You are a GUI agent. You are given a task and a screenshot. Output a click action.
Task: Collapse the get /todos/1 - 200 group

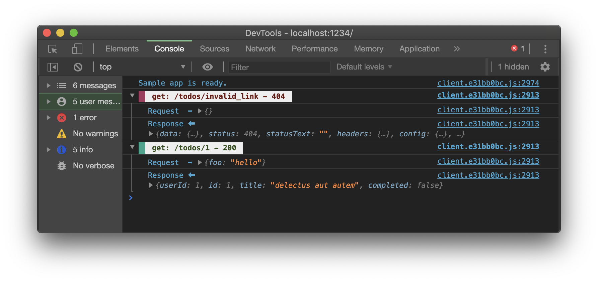point(132,147)
